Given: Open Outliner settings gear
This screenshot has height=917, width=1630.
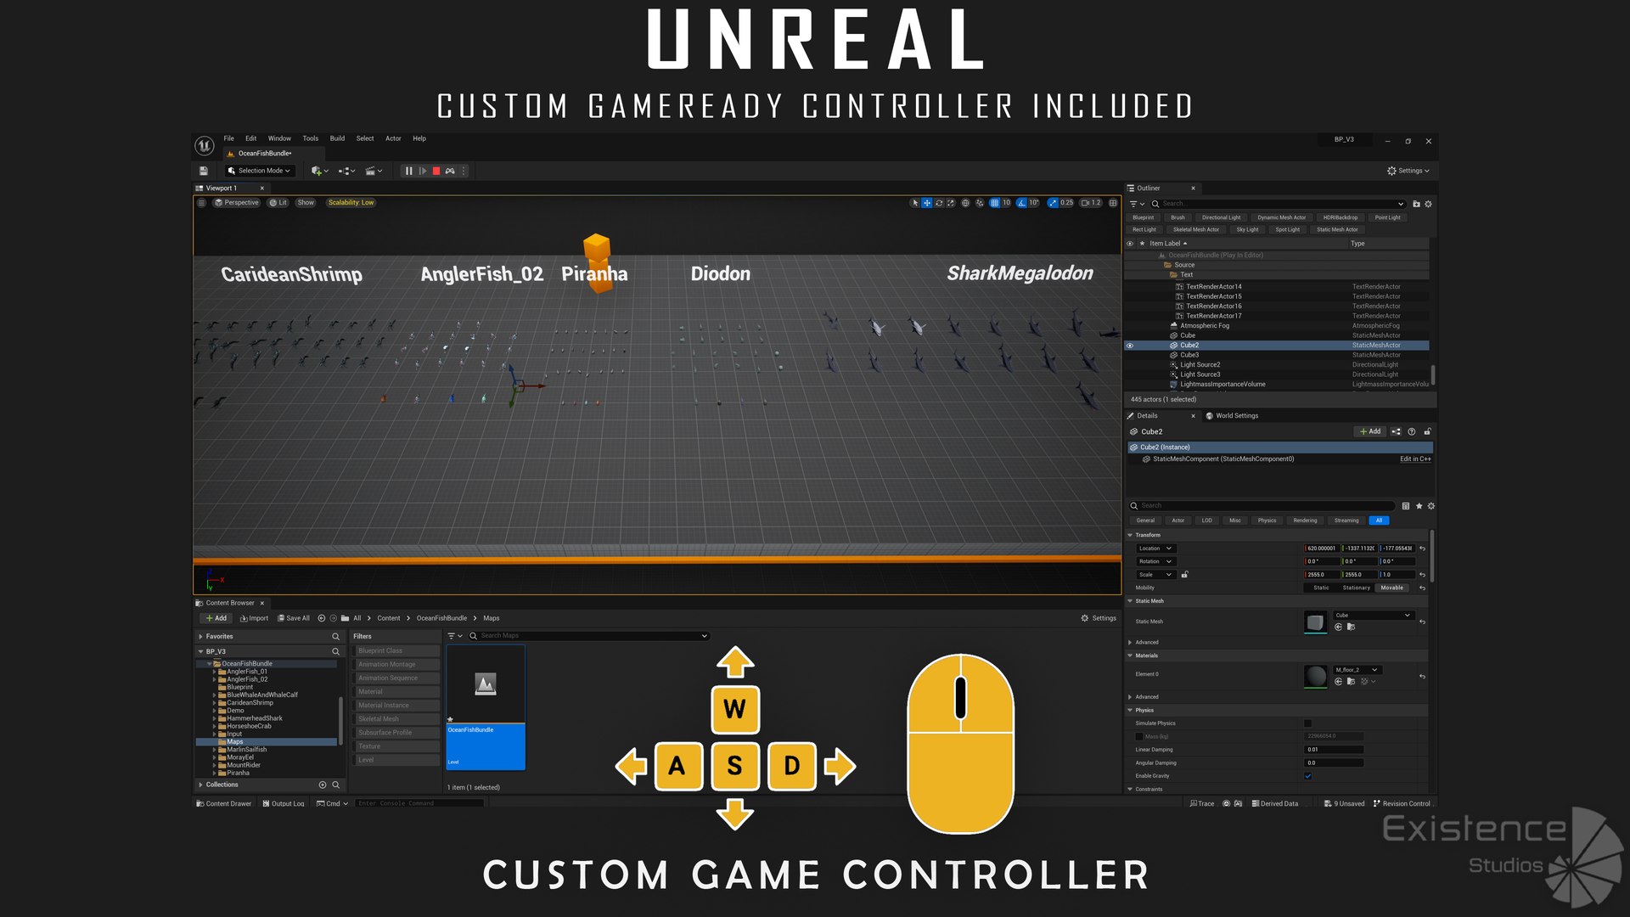Looking at the screenshot, I should pos(1428,204).
